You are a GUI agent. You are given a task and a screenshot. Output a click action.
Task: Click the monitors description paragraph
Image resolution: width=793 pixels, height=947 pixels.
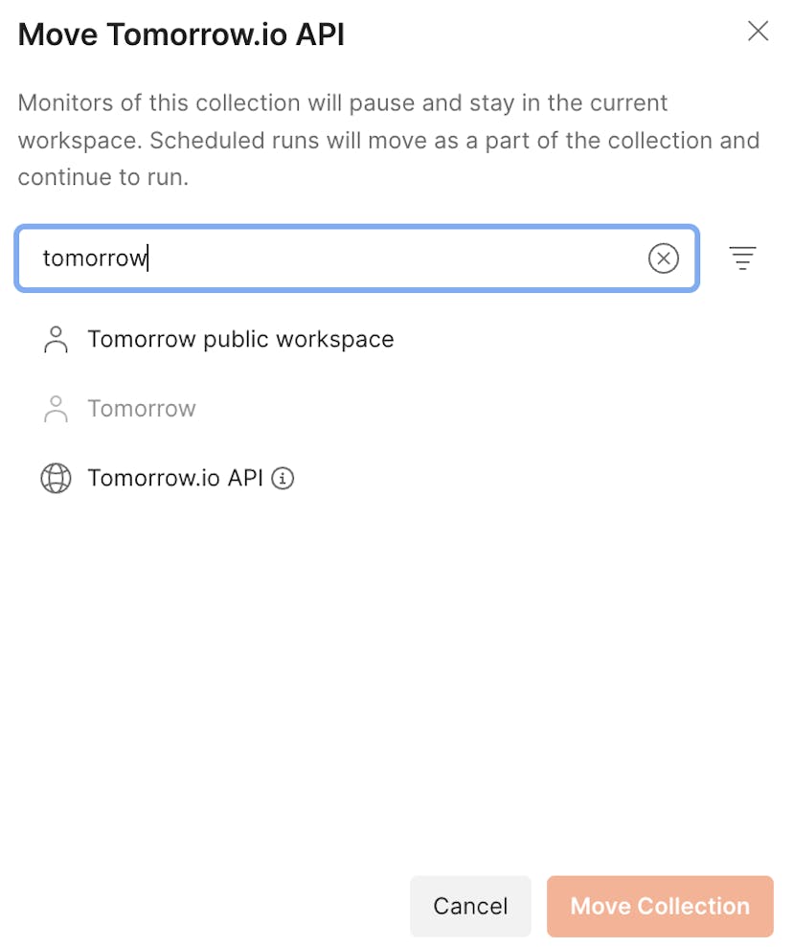coord(383,140)
